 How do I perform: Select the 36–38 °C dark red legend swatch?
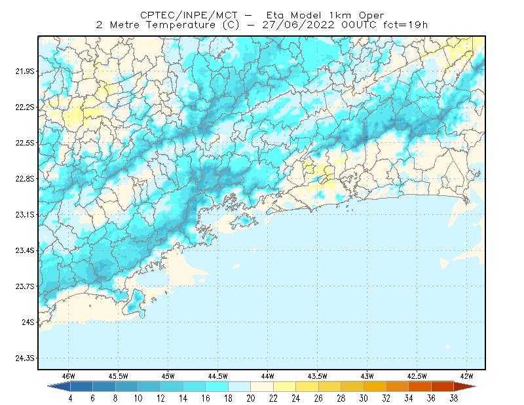[x=443, y=387]
